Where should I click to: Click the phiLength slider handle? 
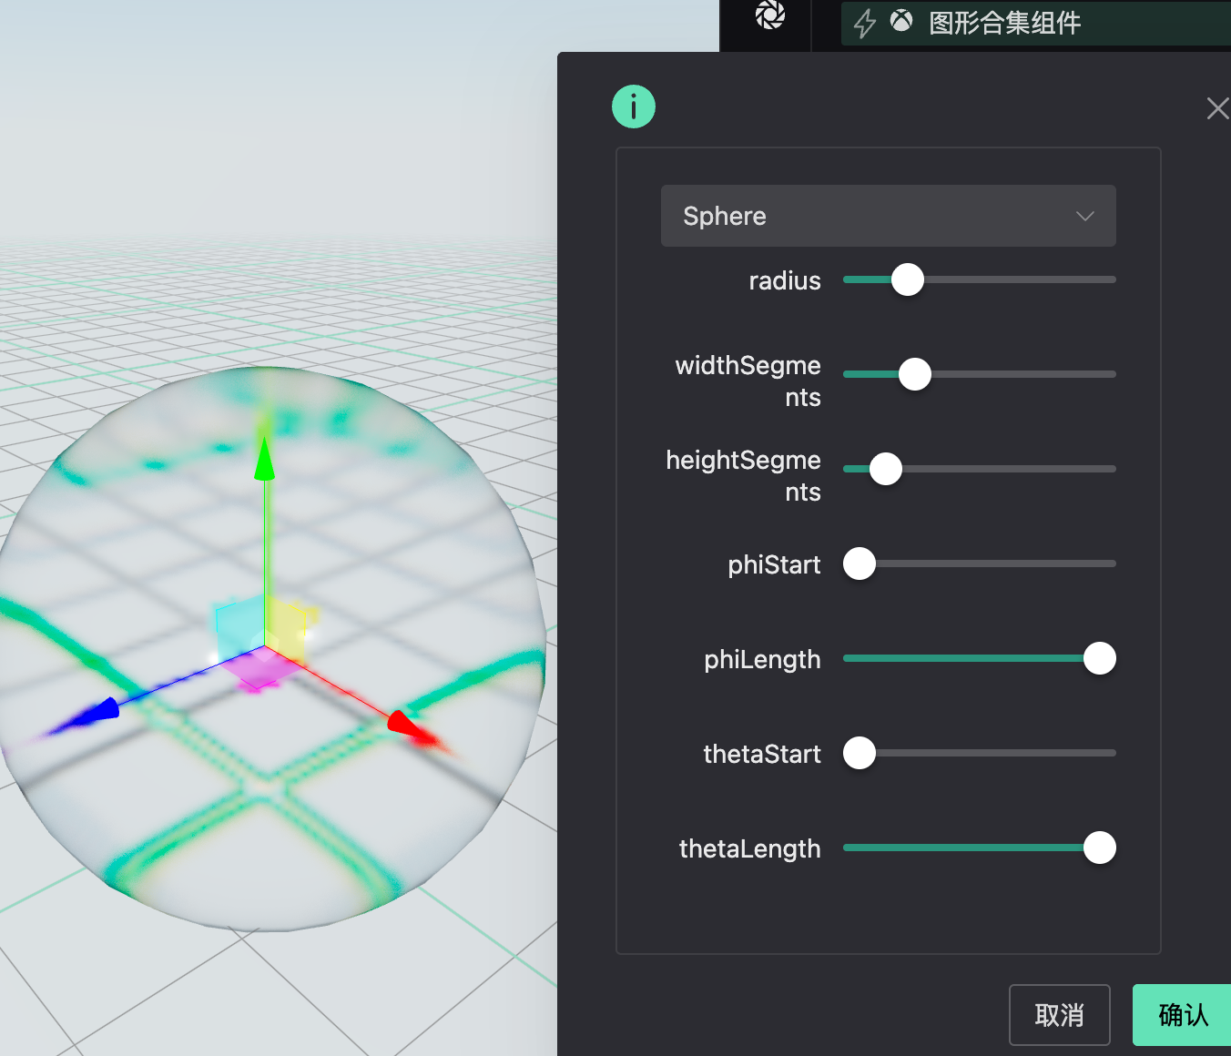tap(1099, 658)
